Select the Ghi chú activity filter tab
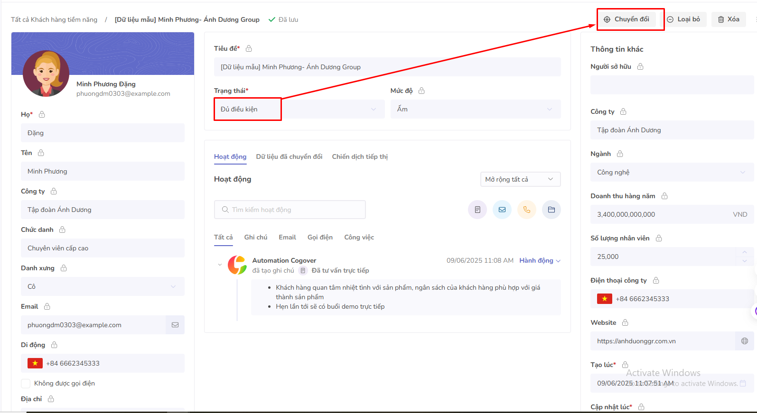Viewport: 757px width, 413px height. (x=256, y=237)
